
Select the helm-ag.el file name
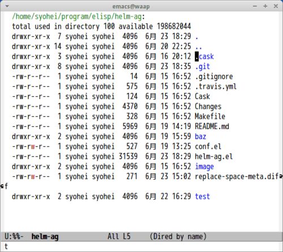[214, 157]
